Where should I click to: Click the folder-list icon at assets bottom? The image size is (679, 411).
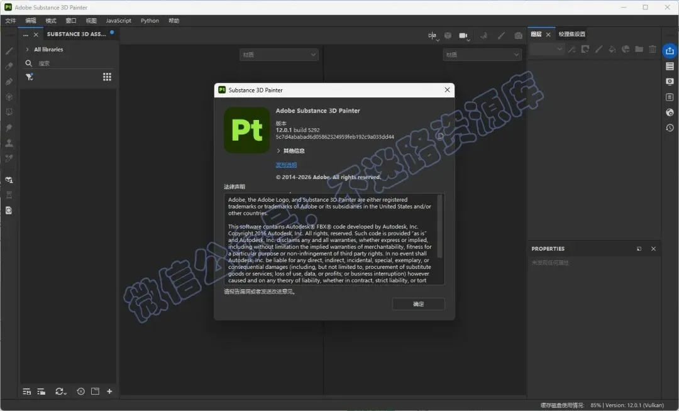(x=41, y=392)
